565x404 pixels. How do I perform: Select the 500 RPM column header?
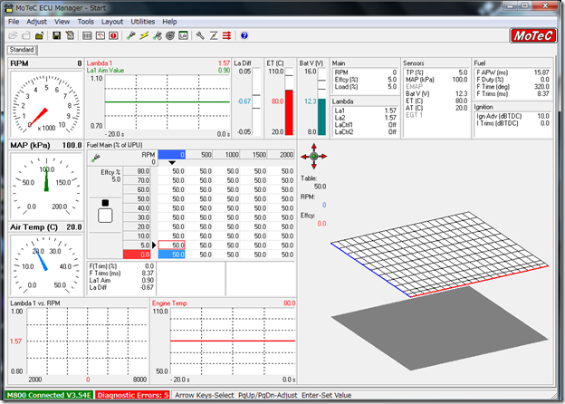coord(199,155)
